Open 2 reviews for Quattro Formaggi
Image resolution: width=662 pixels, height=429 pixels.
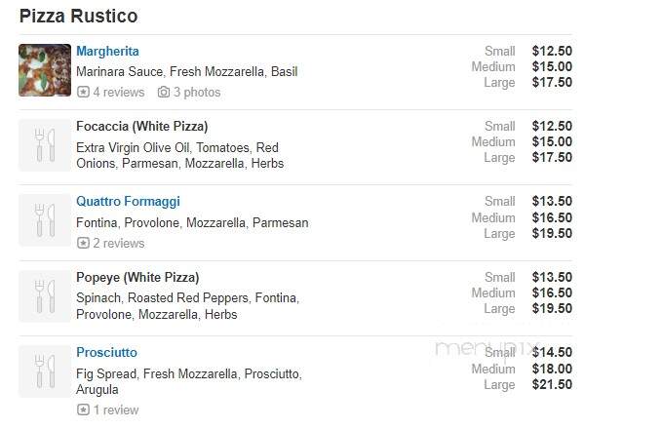click(x=119, y=243)
